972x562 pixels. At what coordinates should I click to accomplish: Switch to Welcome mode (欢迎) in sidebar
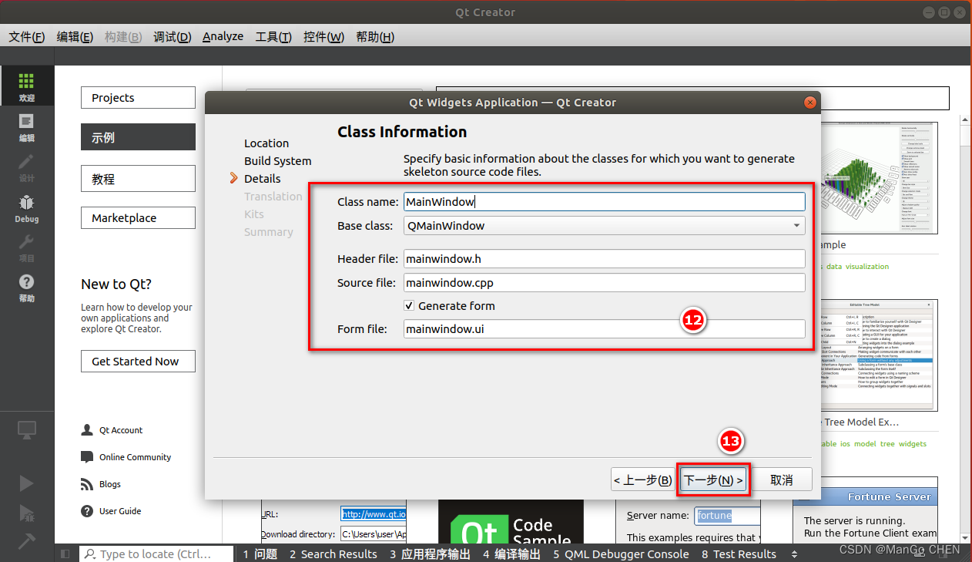coord(27,86)
